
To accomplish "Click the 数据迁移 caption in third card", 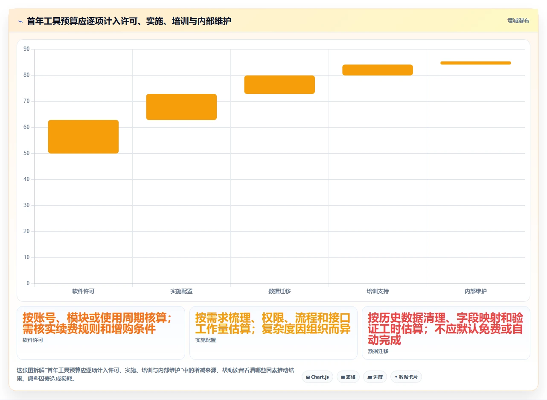I will tap(378, 351).
